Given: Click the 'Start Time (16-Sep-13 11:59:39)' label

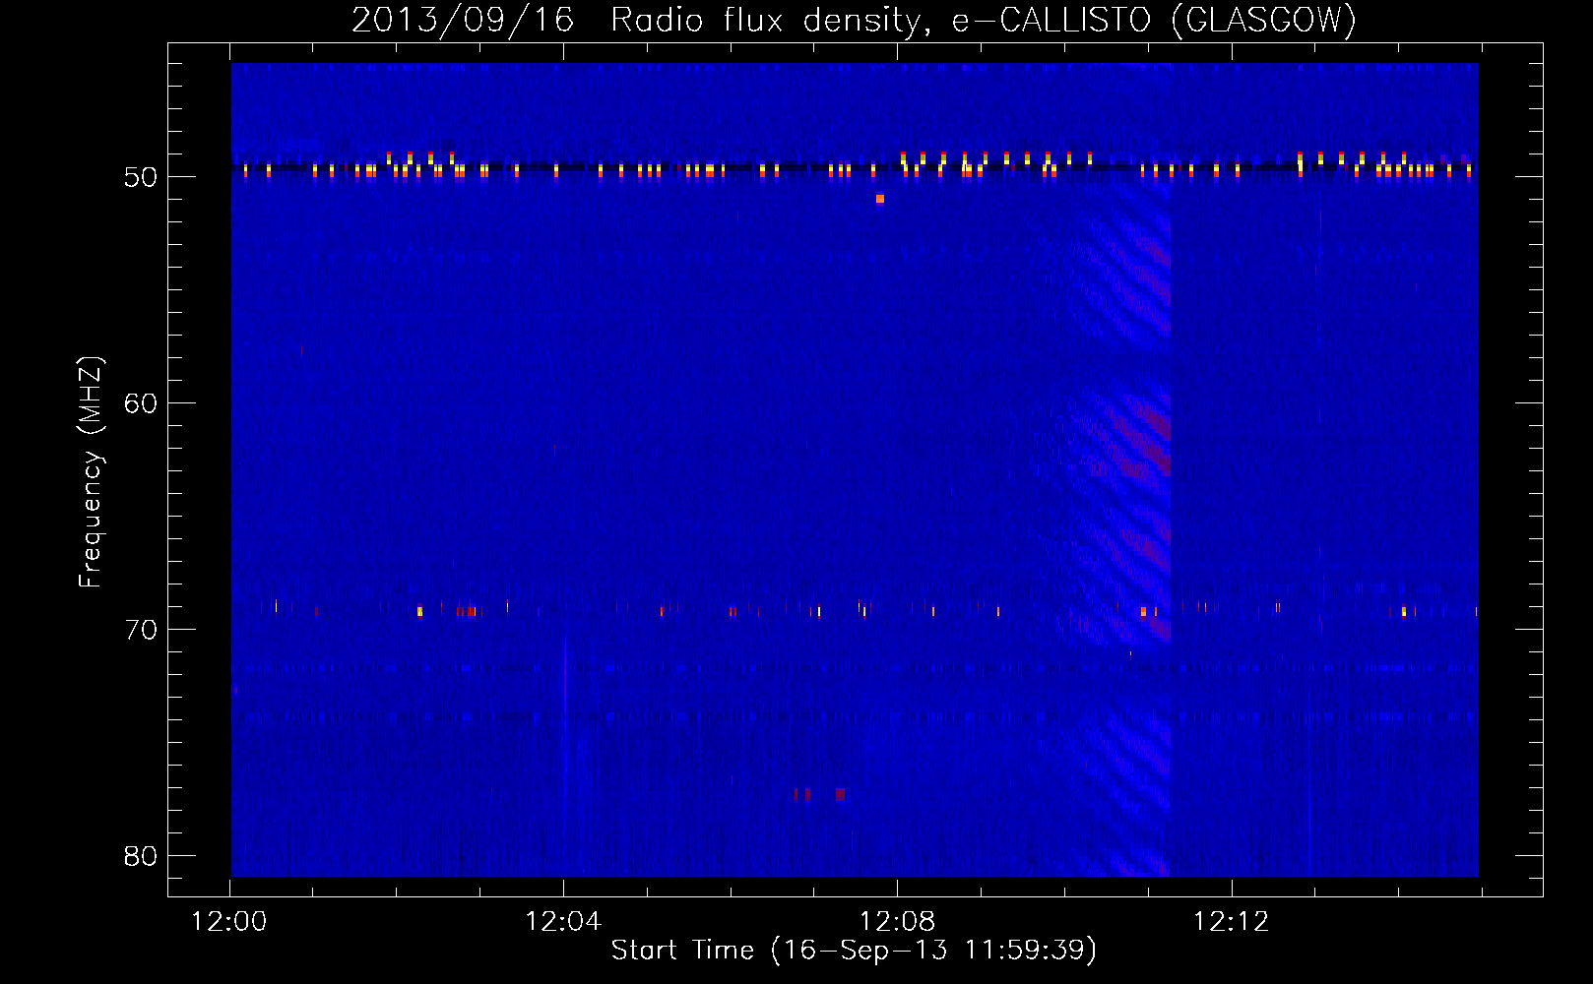Looking at the screenshot, I should 854,951.
